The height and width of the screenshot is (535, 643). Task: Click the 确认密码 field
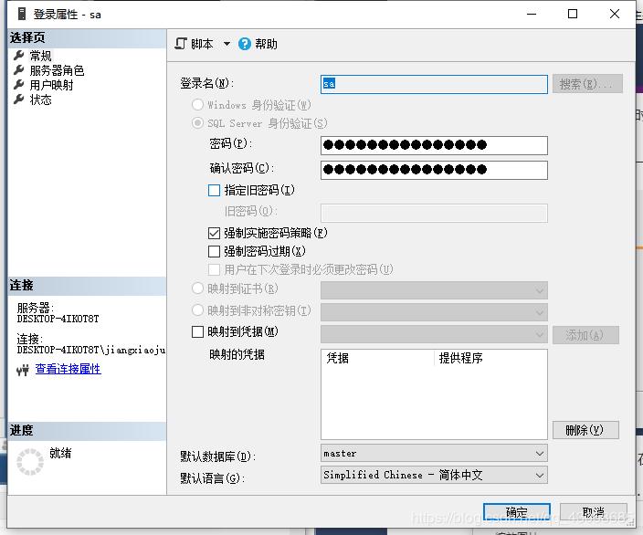pos(434,170)
